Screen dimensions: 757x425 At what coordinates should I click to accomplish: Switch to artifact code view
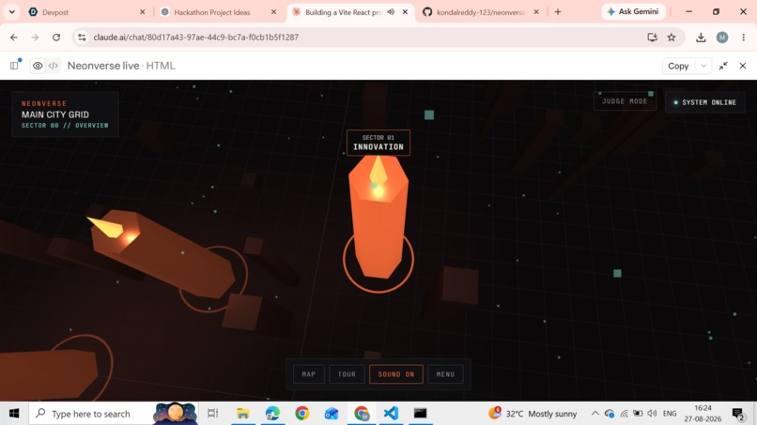click(54, 66)
